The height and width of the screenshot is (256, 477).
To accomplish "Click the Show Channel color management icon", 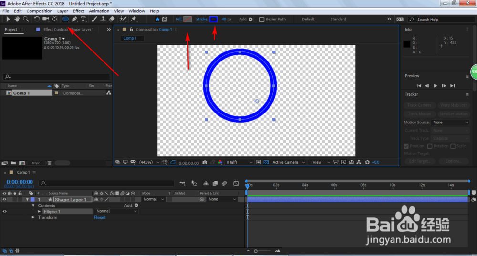I will click(x=220, y=163).
